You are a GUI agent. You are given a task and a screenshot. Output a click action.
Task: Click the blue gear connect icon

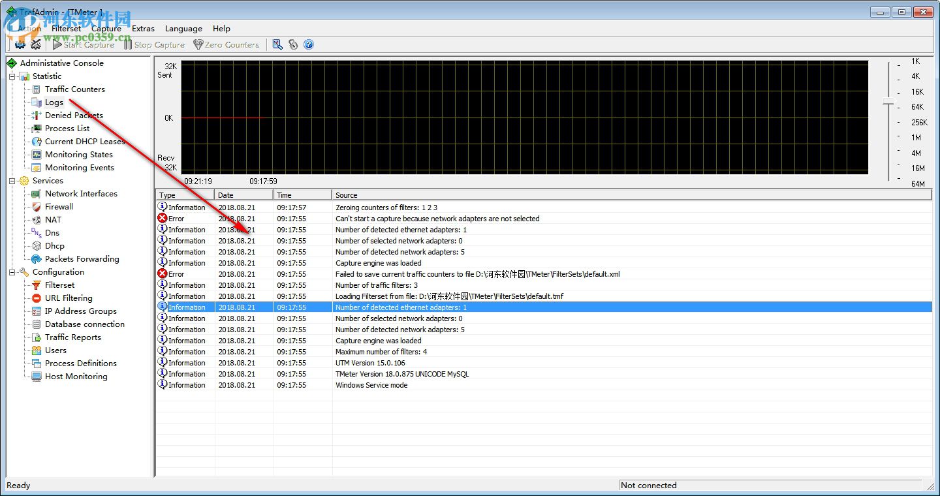click(21, 44)
